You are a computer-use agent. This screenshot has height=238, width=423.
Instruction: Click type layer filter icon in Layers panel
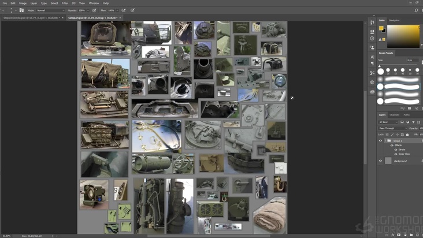pyautogui.click(x=413, y=122)
